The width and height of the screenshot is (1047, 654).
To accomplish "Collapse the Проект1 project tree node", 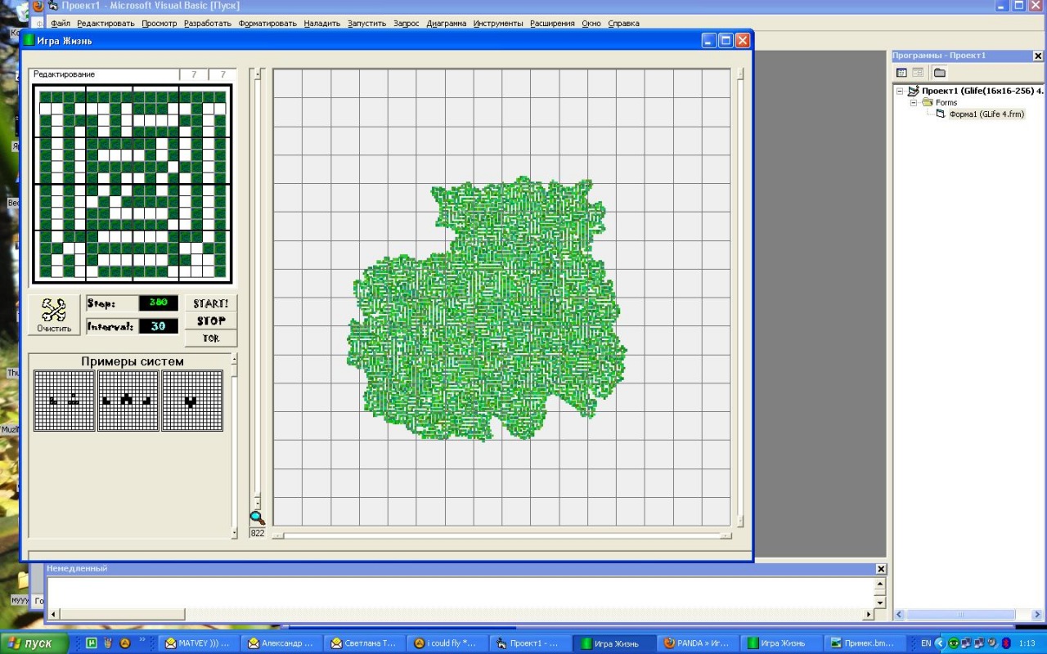I will tap(901, 91).
